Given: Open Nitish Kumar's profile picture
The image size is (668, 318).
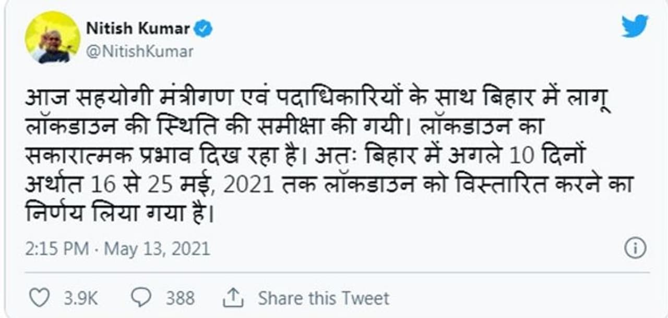Looking at the screenshot, I should click(53, 37).
